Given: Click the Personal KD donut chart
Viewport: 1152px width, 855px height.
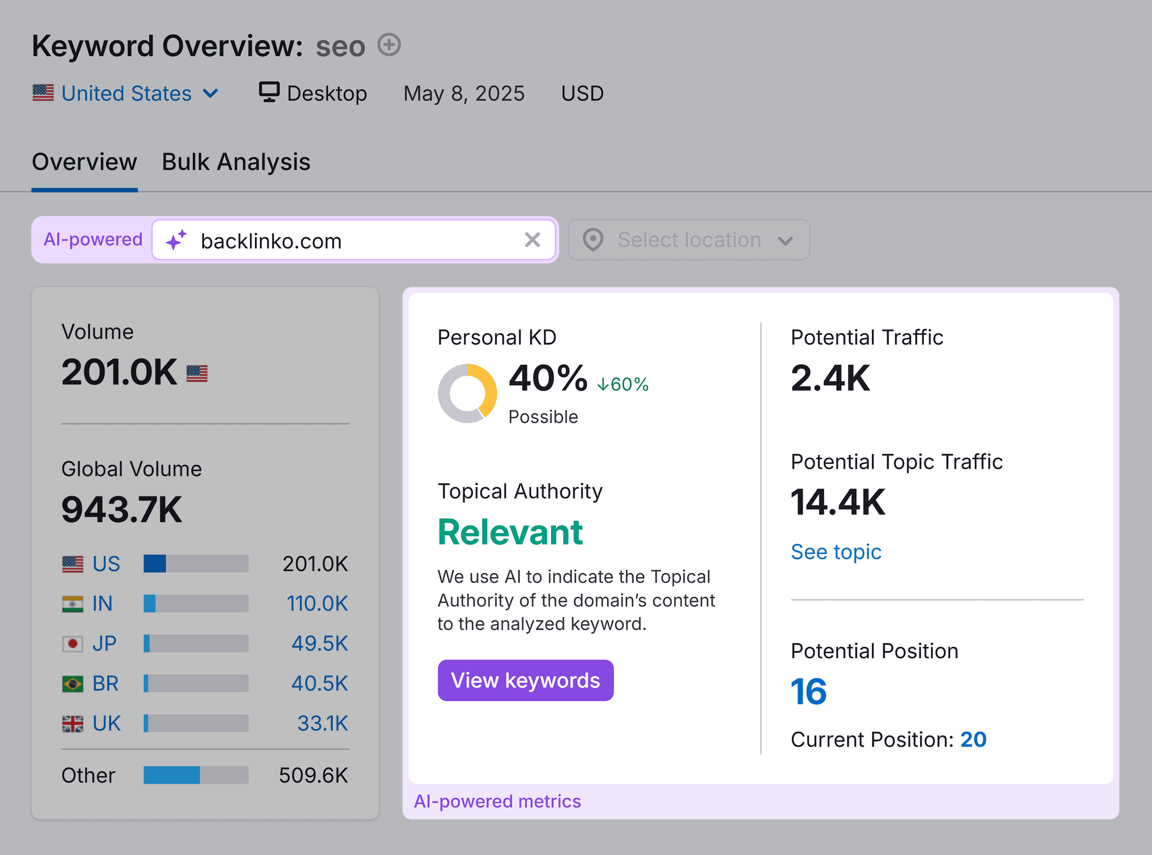Looking at the screenshot, I should [468, 392].
